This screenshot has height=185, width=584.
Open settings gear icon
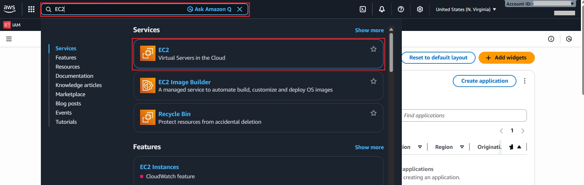(x=420, y=9)
